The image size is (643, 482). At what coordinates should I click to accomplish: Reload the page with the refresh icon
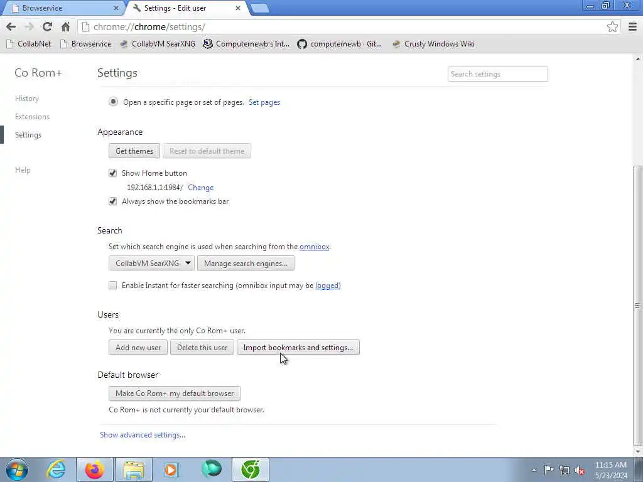pos(47,26)
